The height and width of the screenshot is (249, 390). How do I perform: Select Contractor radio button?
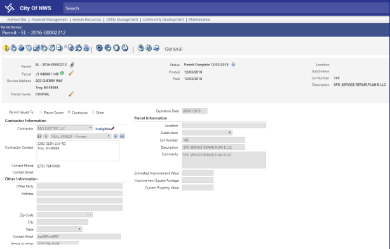[69, 112]
